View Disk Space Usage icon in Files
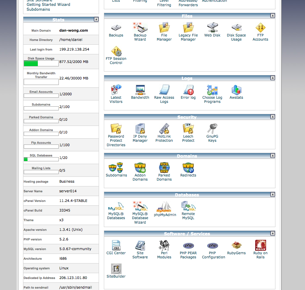This screenshot has height=290, width=305. pos(236,28)
